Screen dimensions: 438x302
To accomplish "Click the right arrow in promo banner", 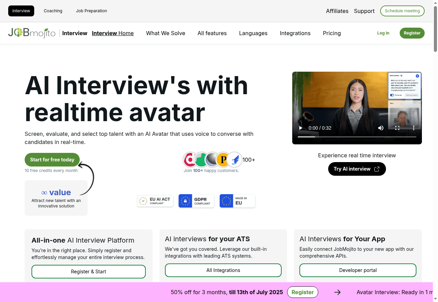I will [337, 292].
